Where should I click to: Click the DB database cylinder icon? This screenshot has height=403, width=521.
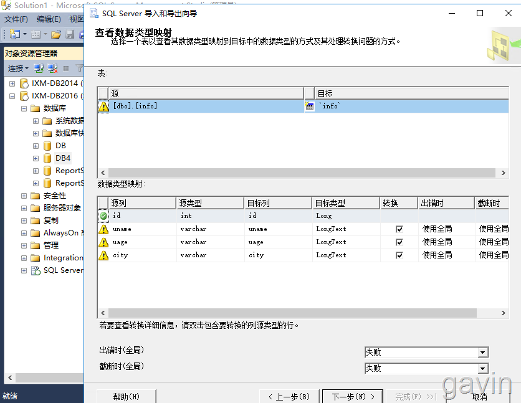(x=47, y=146)
